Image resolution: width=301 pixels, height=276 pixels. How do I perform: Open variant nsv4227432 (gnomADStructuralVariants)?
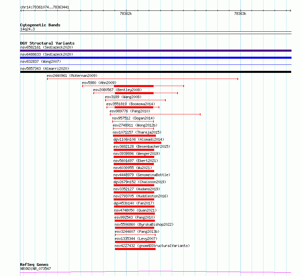152,246
